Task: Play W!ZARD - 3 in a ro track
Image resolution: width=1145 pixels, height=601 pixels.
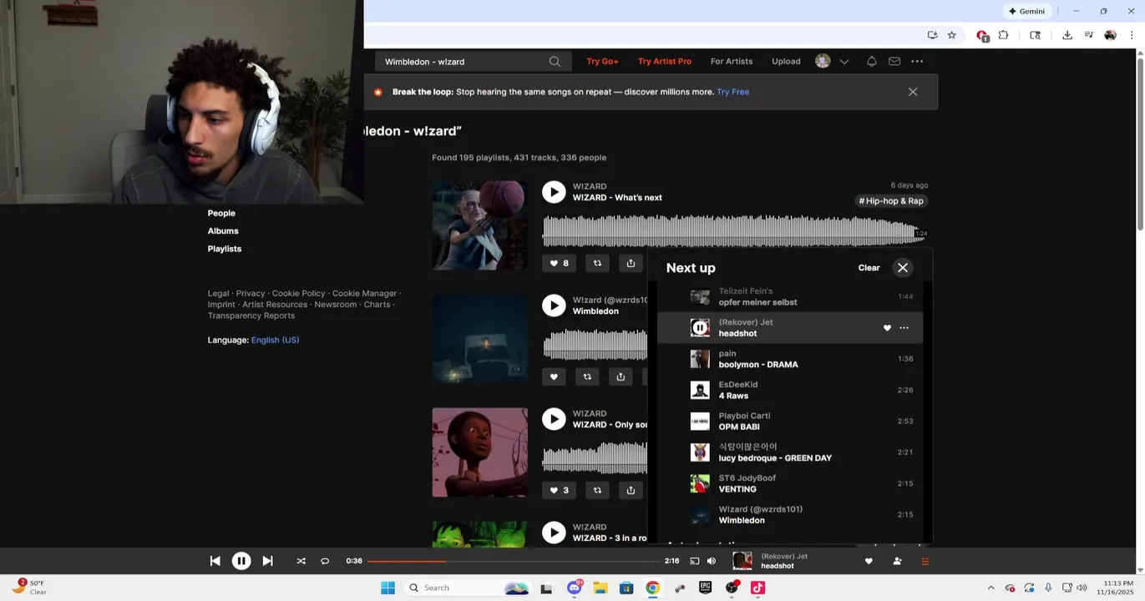Action: click(x=554, y=533)
